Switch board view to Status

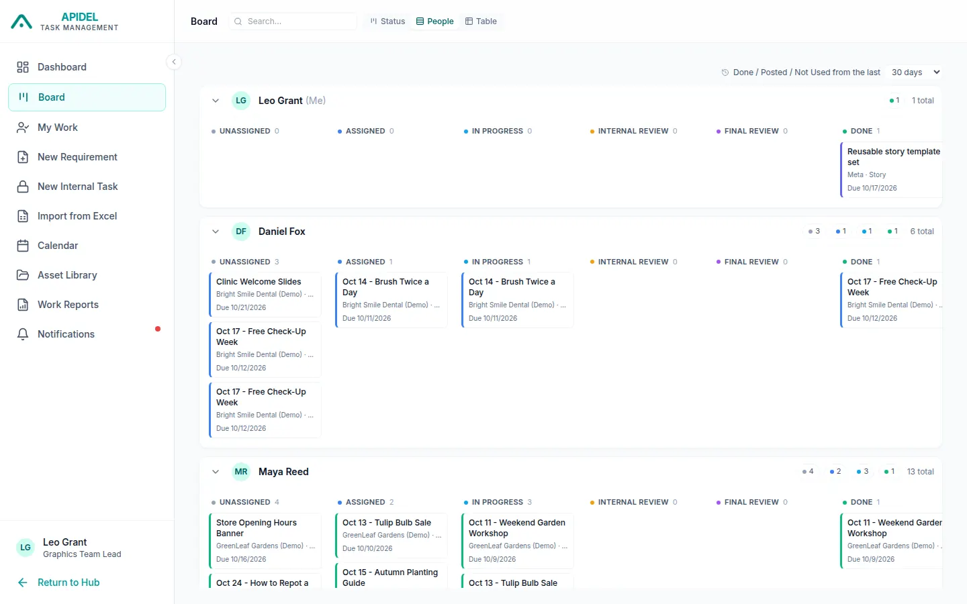pyautogui.click(x=387, y=21)
